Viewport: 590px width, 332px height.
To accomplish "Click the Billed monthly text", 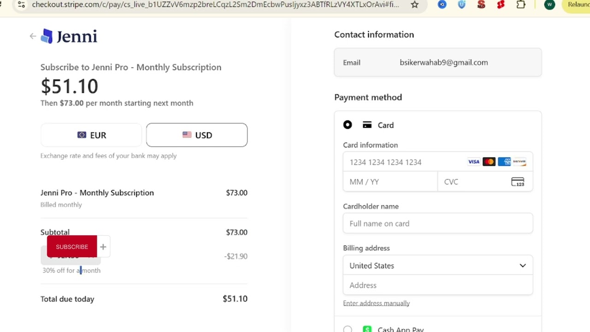I will coord(61,205).
